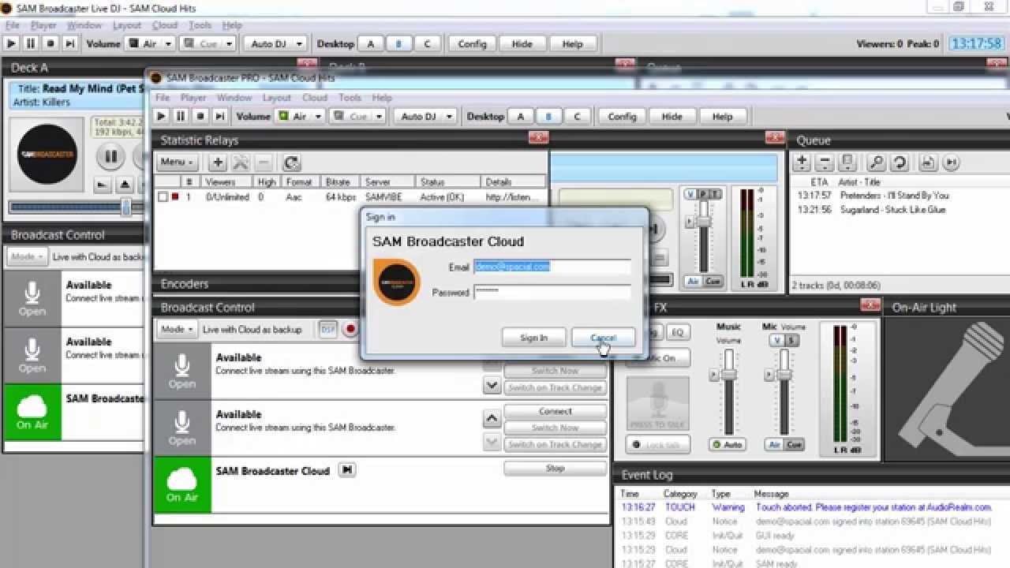Screen dimensions: 1010x568
Task: Click Play in the Live DJ window toolbar
Action: tap(11, 43)
